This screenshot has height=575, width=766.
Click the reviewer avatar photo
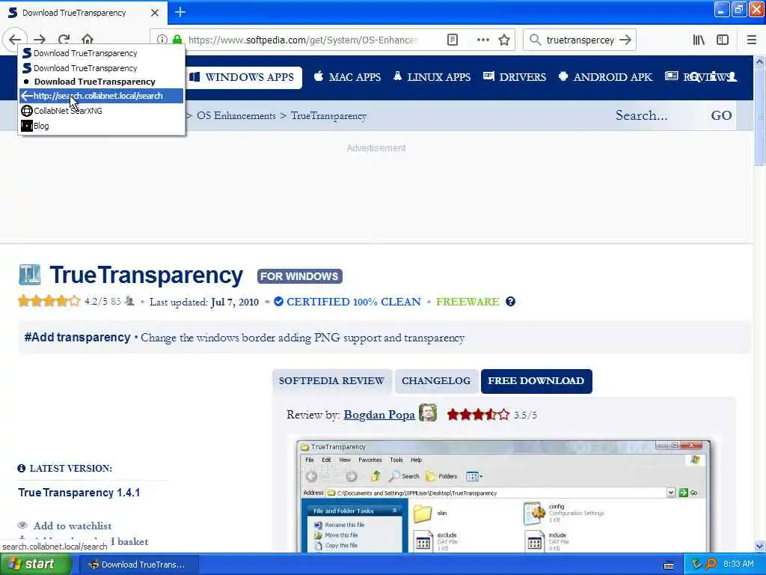tap(428, 413)
